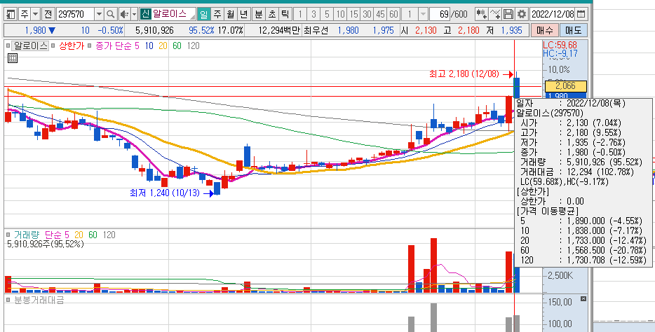Screen dimensions: 655x332
Task: Switch to the weekly 주 chart period
Action: tap(217, 14)
